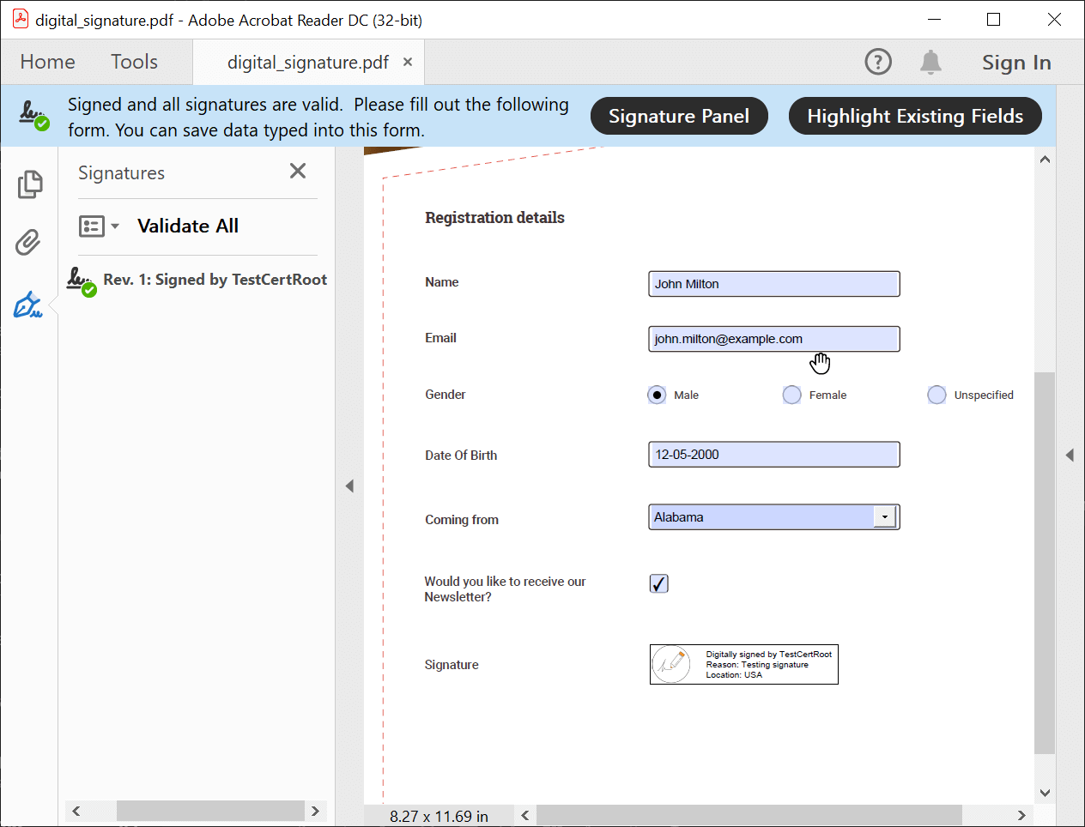Click Highlight Existing Fields button
The height and width of the screenshot is (827, 1085).
[914, 116]
